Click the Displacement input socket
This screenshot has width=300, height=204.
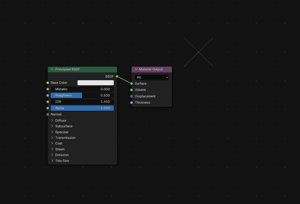(x=132, y=96)
